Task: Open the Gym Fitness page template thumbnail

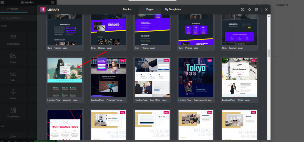Action: [152, 29]
